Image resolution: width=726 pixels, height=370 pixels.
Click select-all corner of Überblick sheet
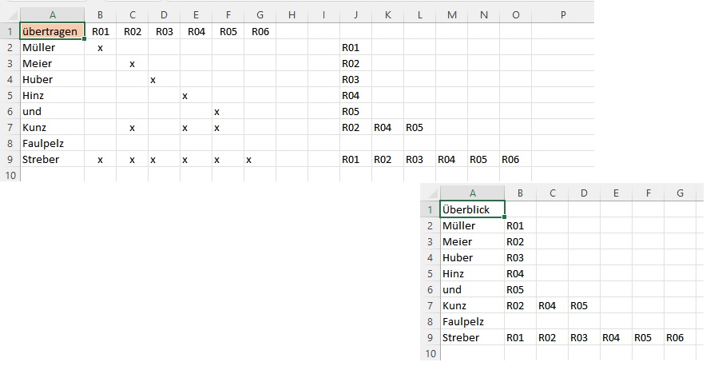(x=430, y=193)
